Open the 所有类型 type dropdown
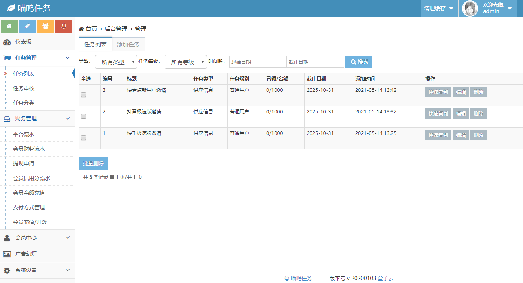 (116, 62)
